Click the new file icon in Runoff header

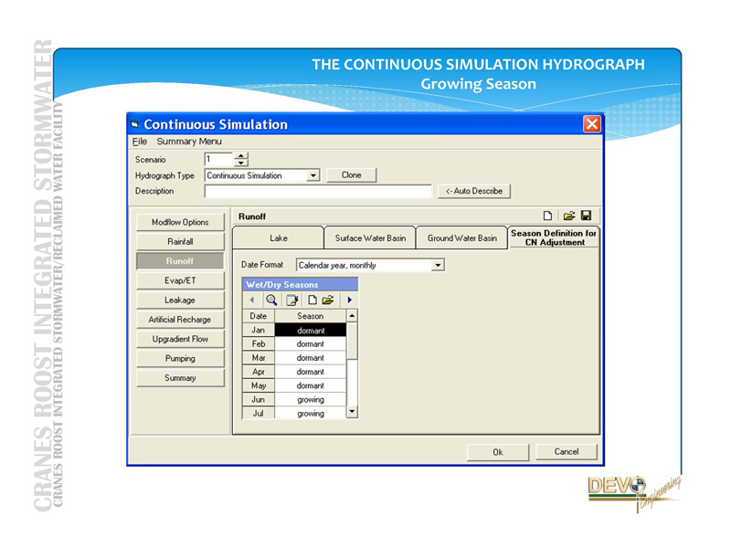pos(547,216)
